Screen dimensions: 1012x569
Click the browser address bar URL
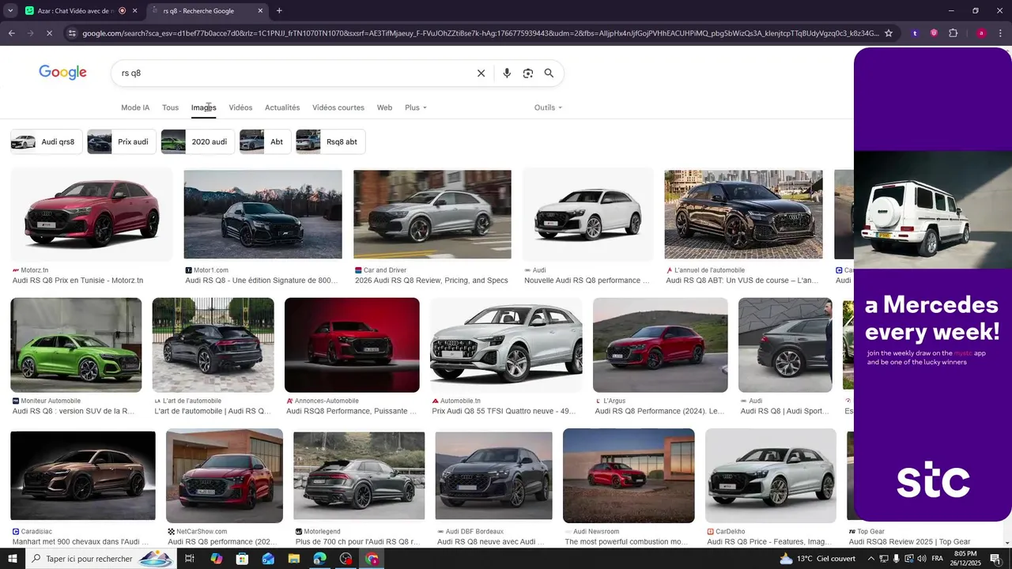click(x=480, y=33)
